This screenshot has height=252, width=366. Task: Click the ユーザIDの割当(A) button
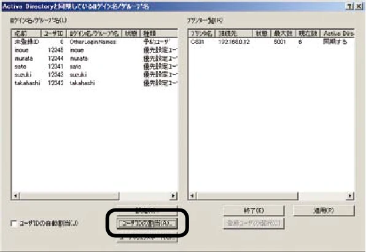(x=147, y=223)
